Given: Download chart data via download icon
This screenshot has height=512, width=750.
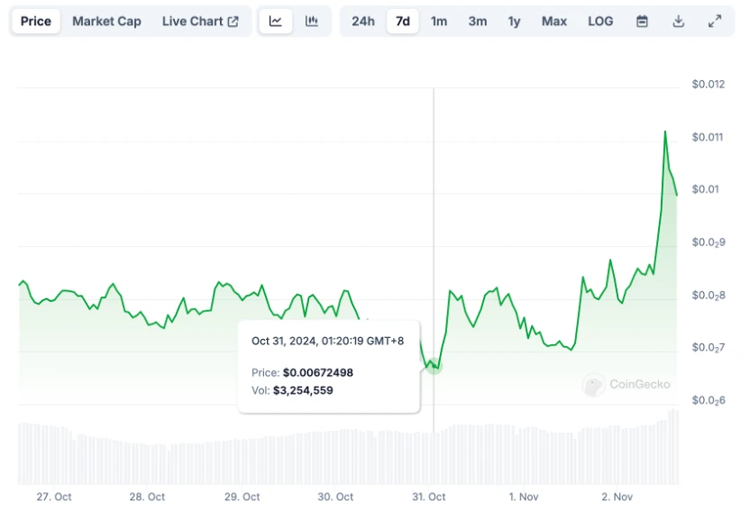Looking at the screenshot, I should [x=679, y=22].
